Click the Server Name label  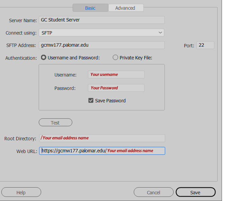point(23,20)
